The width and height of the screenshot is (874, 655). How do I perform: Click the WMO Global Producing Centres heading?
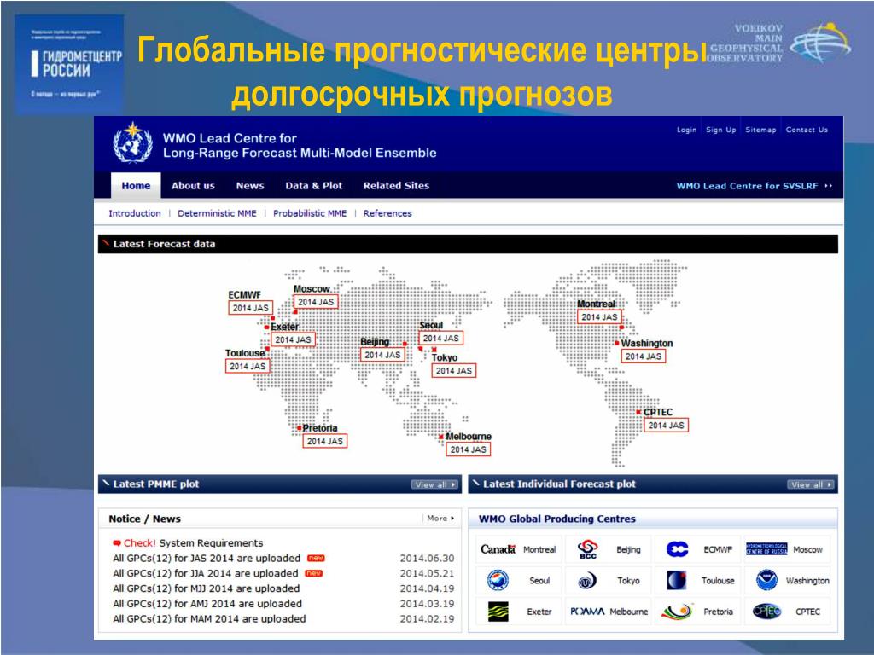(556, 519)
